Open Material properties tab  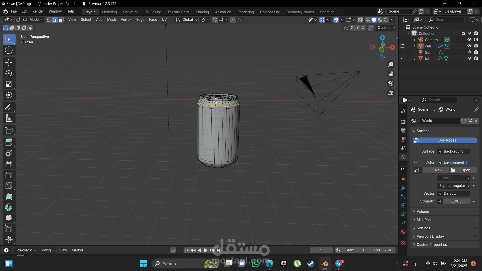click(x=403, y=232)
